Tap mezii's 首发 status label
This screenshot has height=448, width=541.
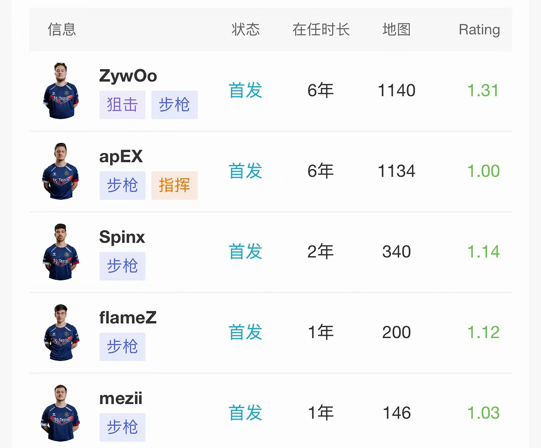click(245, 413)
